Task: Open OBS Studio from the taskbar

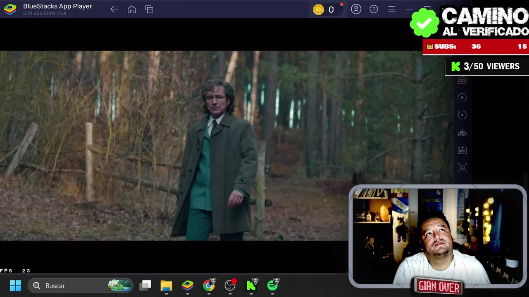Action: 230,285
